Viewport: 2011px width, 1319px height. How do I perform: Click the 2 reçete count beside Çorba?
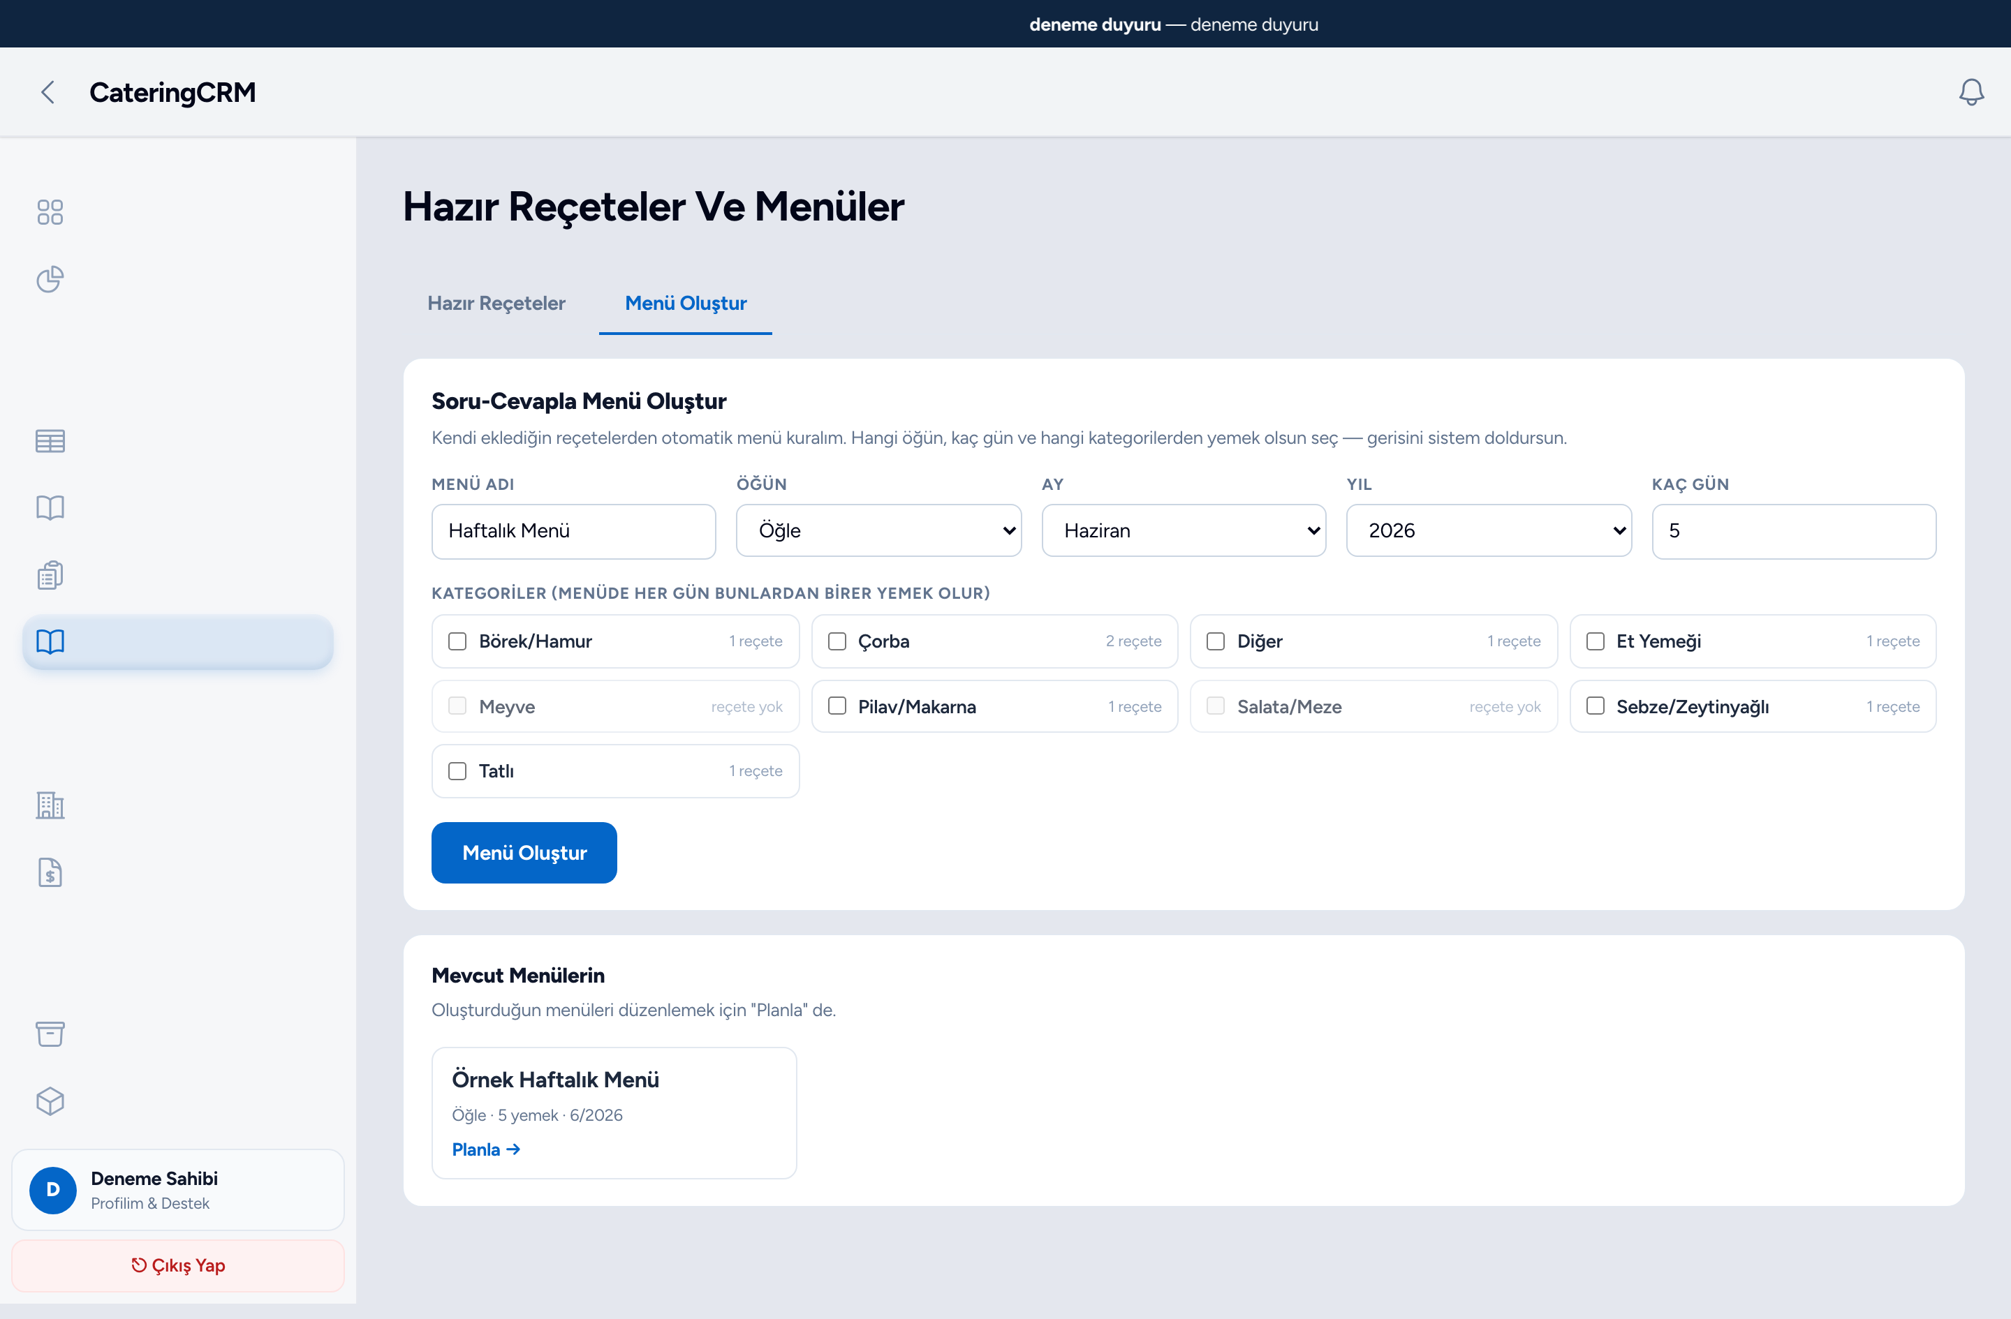tap(1134, 641)
